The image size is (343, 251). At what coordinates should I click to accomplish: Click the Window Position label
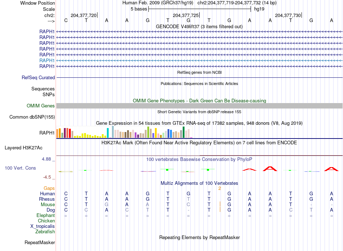click(38, 3)
